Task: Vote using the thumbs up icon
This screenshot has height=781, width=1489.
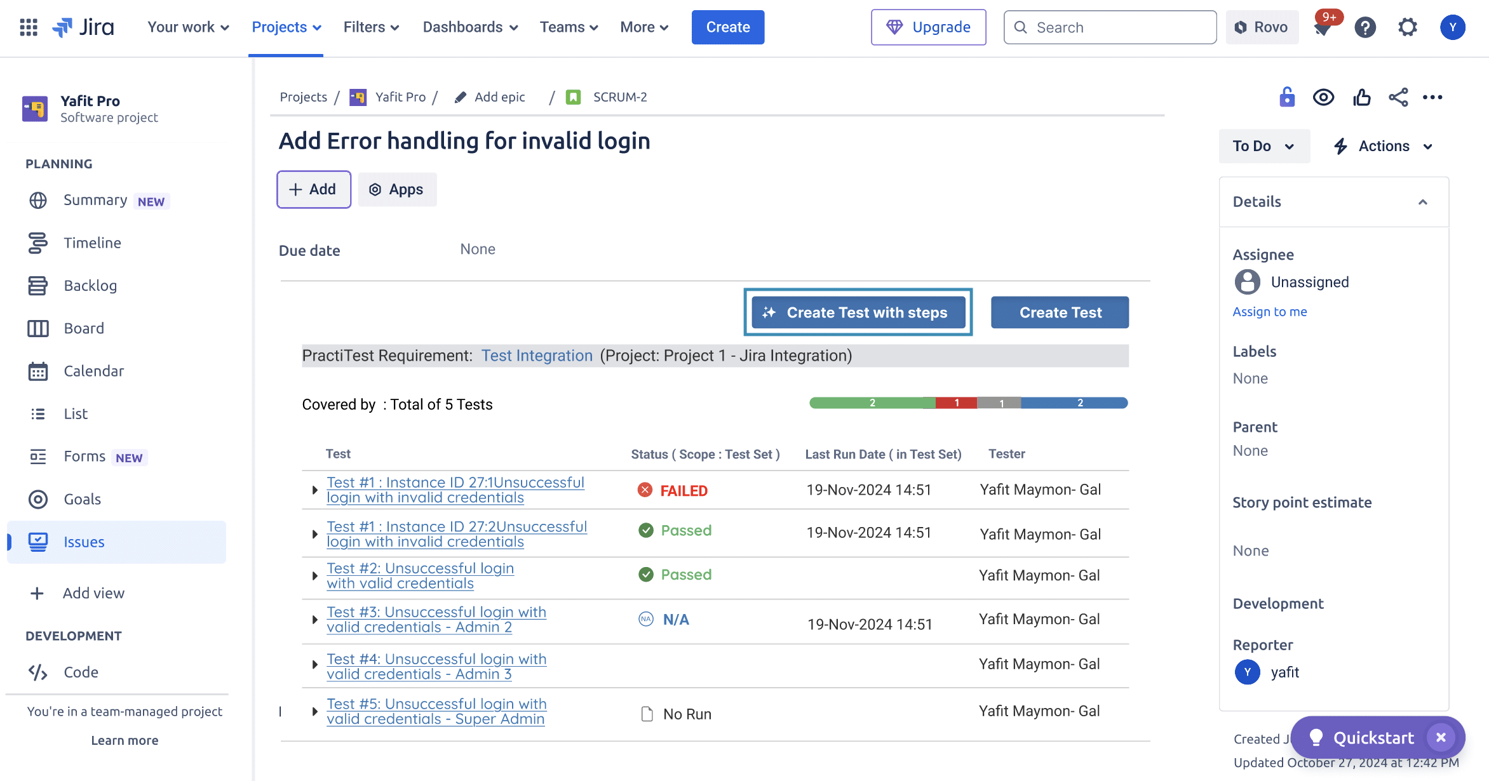Action: [1361, 97]
